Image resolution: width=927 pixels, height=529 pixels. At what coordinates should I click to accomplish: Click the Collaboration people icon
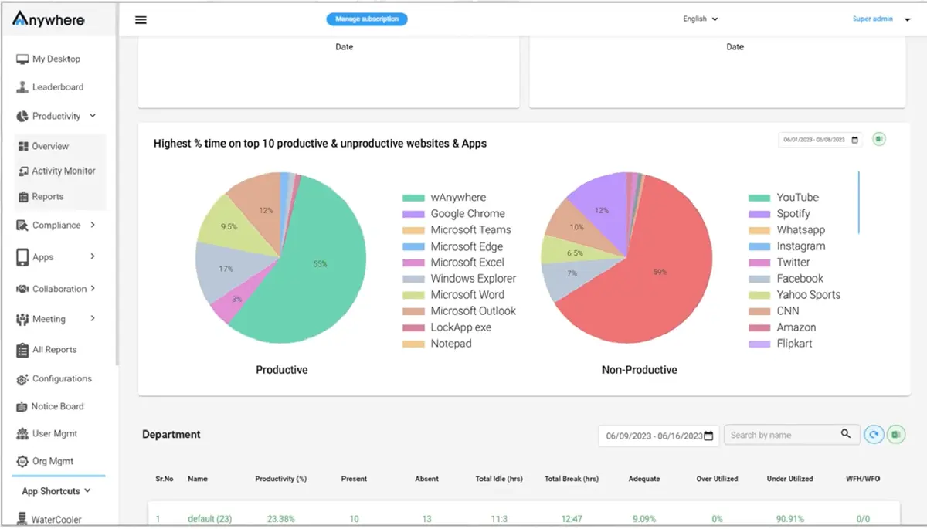click(22, 289)
